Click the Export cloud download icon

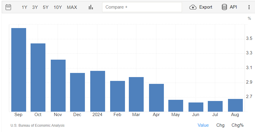193,7
